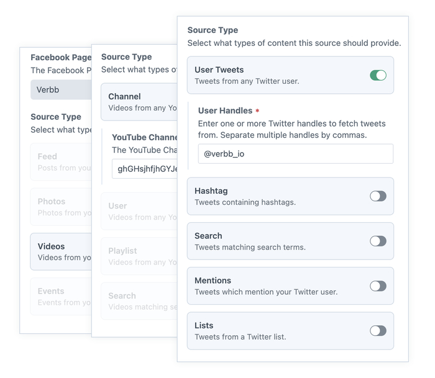Select the Channel card in YouTube panel
The width and height of the screenshot is (435, 378).
point(139,102)
